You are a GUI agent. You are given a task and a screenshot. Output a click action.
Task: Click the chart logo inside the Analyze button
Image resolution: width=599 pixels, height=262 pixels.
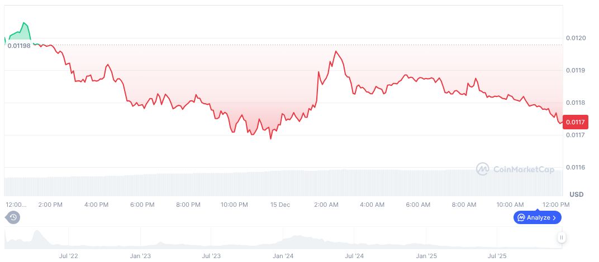pos(521,217)
